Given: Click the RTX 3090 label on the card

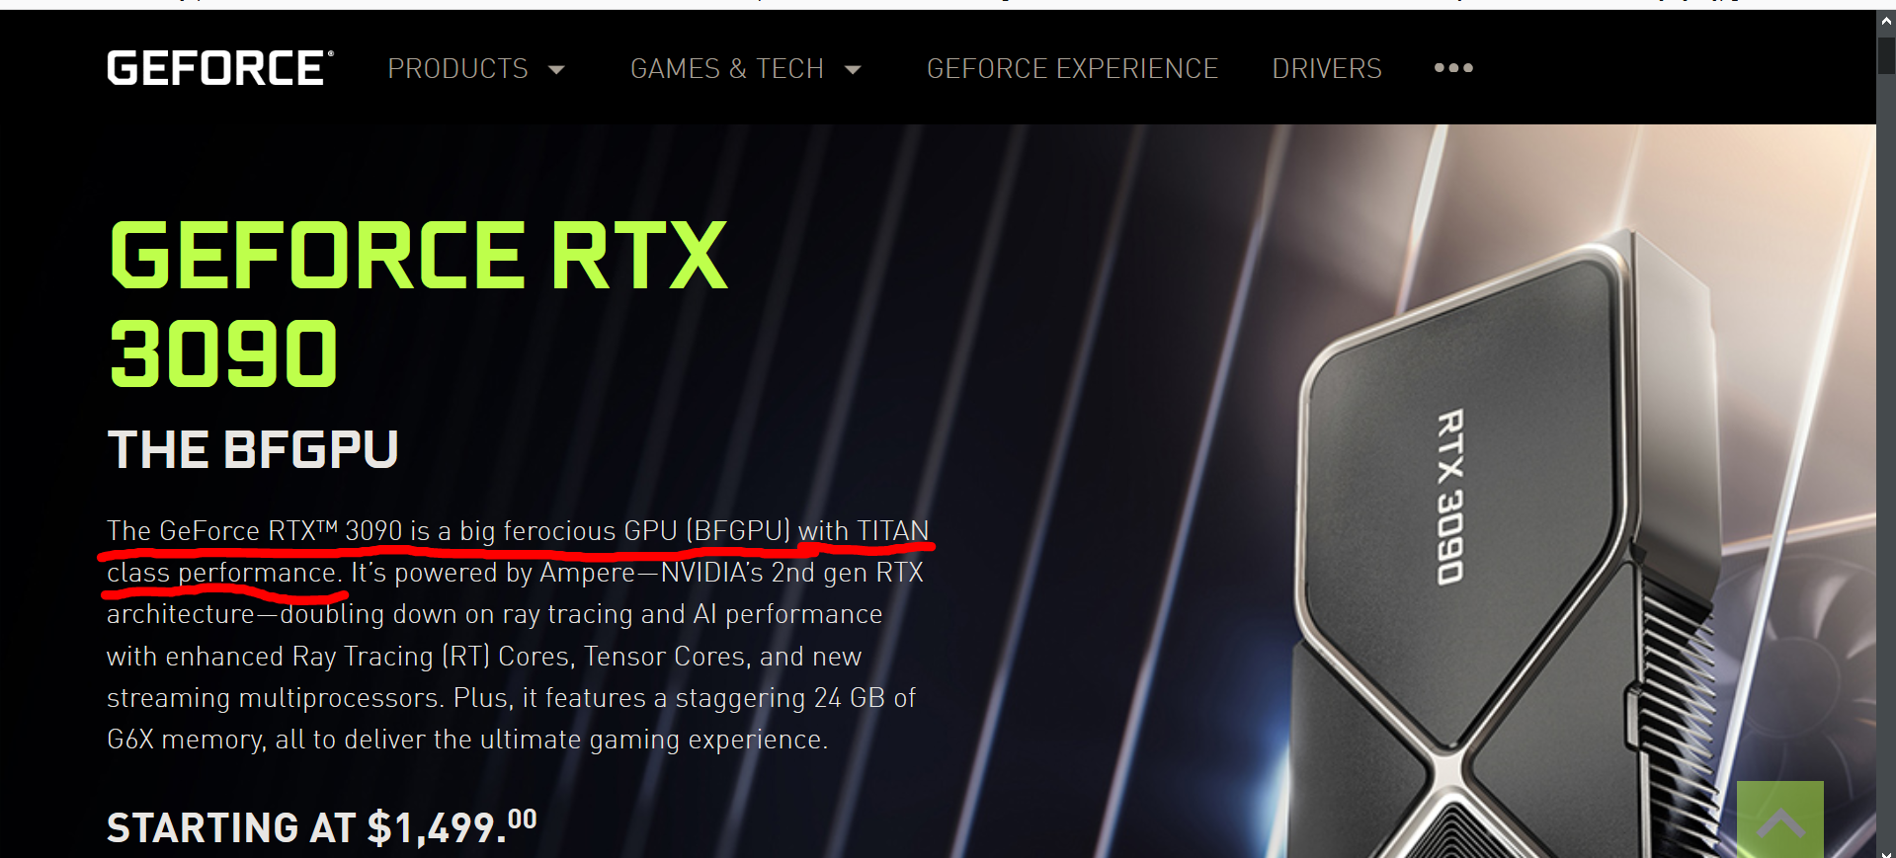Looking at the screenshot, I should tap(1449, 497).
